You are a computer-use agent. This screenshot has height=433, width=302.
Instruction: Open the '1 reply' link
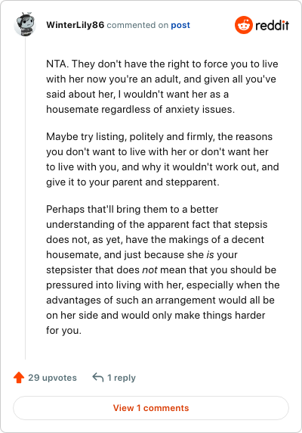[x=122, y=378]
